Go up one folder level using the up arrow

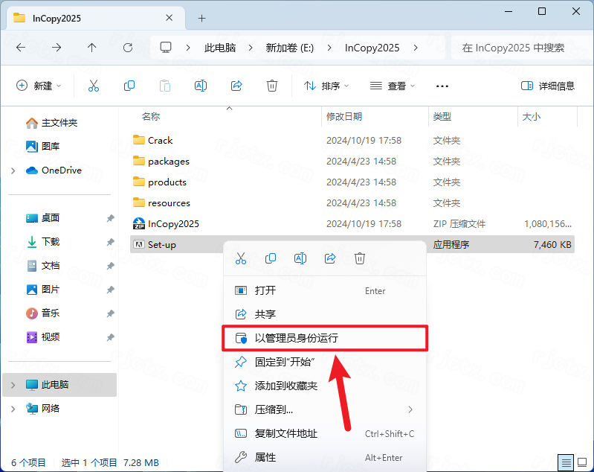92,48
